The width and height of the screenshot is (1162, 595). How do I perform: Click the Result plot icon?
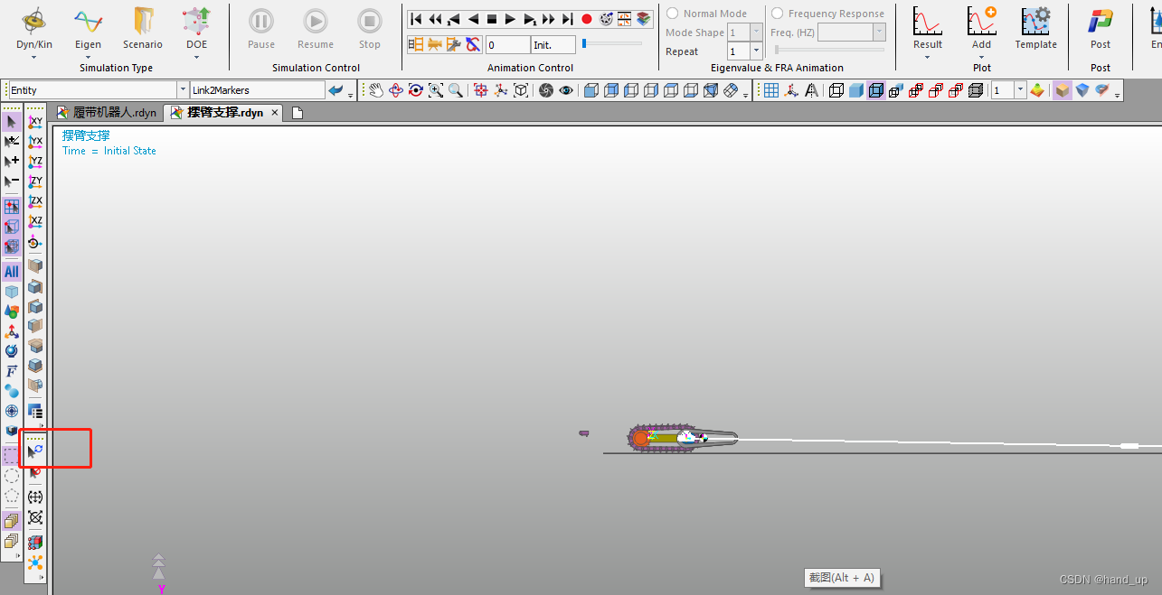point(927,27)
